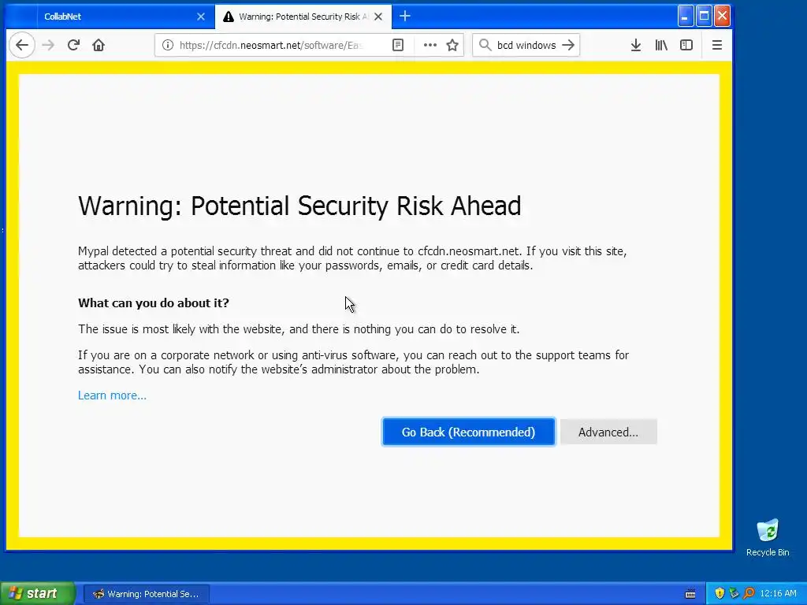This screenshot has width=807, height=605.
Task: Open the Learn more... link
Action: click(112, 395)
